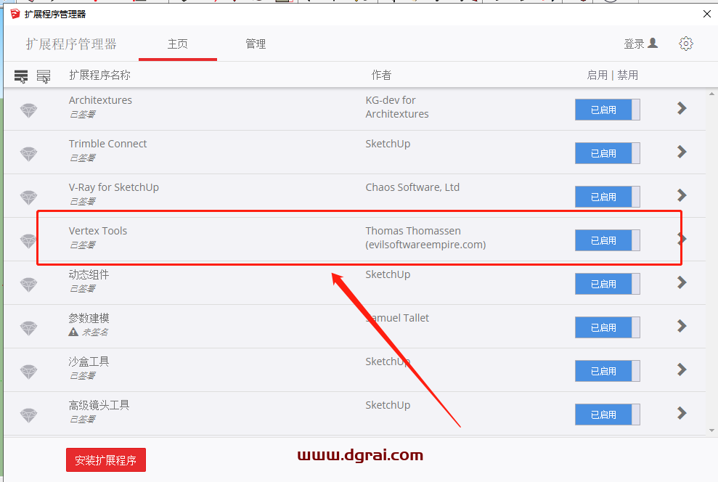Click the 未签名 status text
Image resolution: width=718 pixels, height=482 pixels.
coord(95,332)
